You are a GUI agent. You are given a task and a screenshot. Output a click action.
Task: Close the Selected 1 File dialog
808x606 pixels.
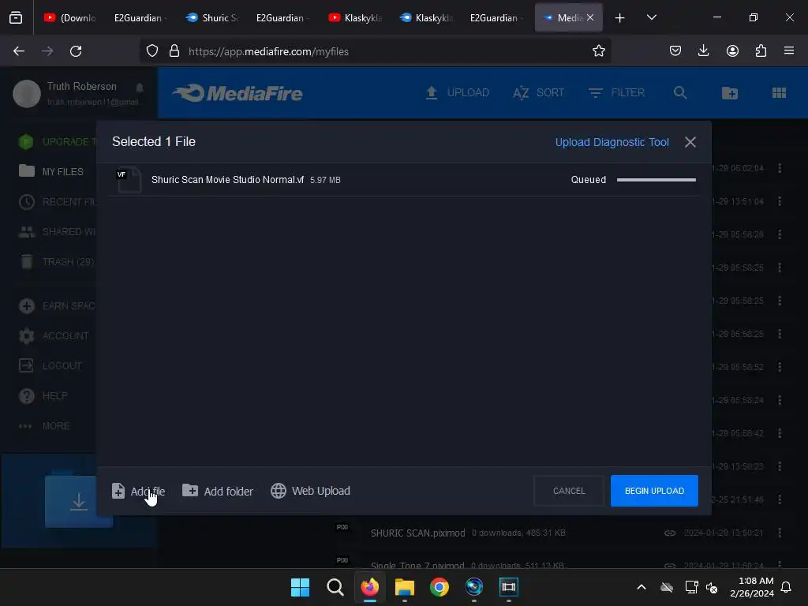690,142
